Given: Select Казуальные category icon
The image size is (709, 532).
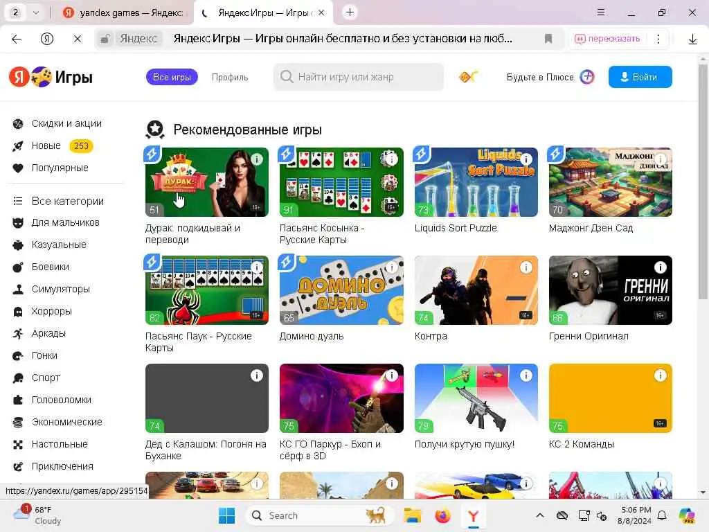Looking at the screenshot, I should [17, 245].
